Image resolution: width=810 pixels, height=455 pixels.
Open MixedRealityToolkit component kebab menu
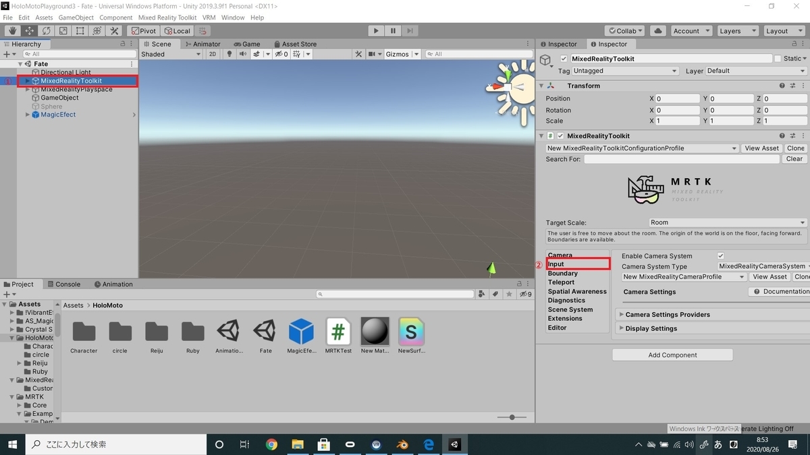pyautogui.click(x=802, y=135)
